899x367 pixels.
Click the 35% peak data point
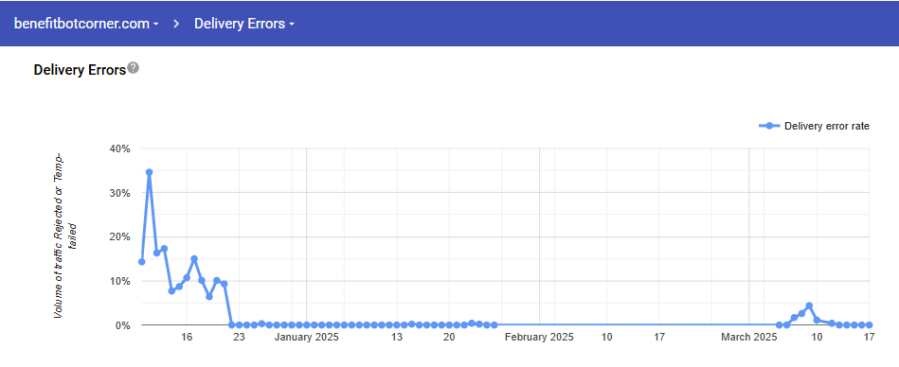point(149,172)
